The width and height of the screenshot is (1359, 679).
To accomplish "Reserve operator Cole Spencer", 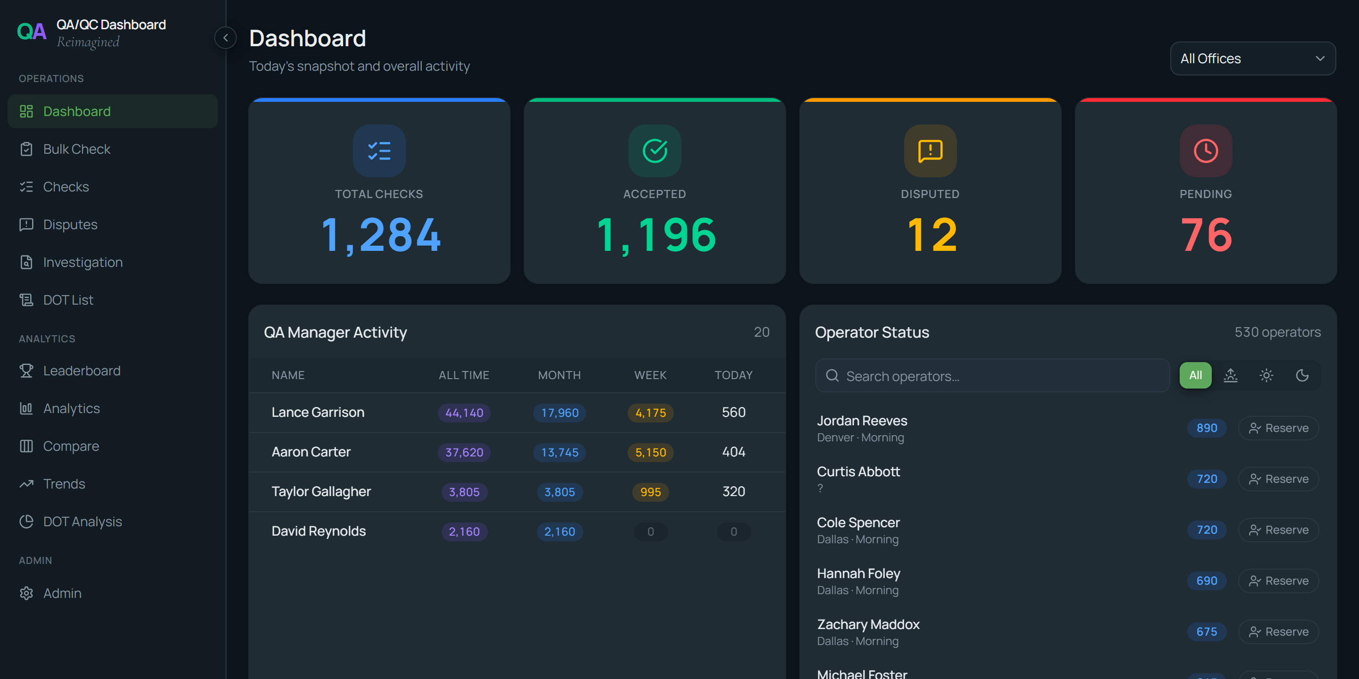I will [1278, 530].
